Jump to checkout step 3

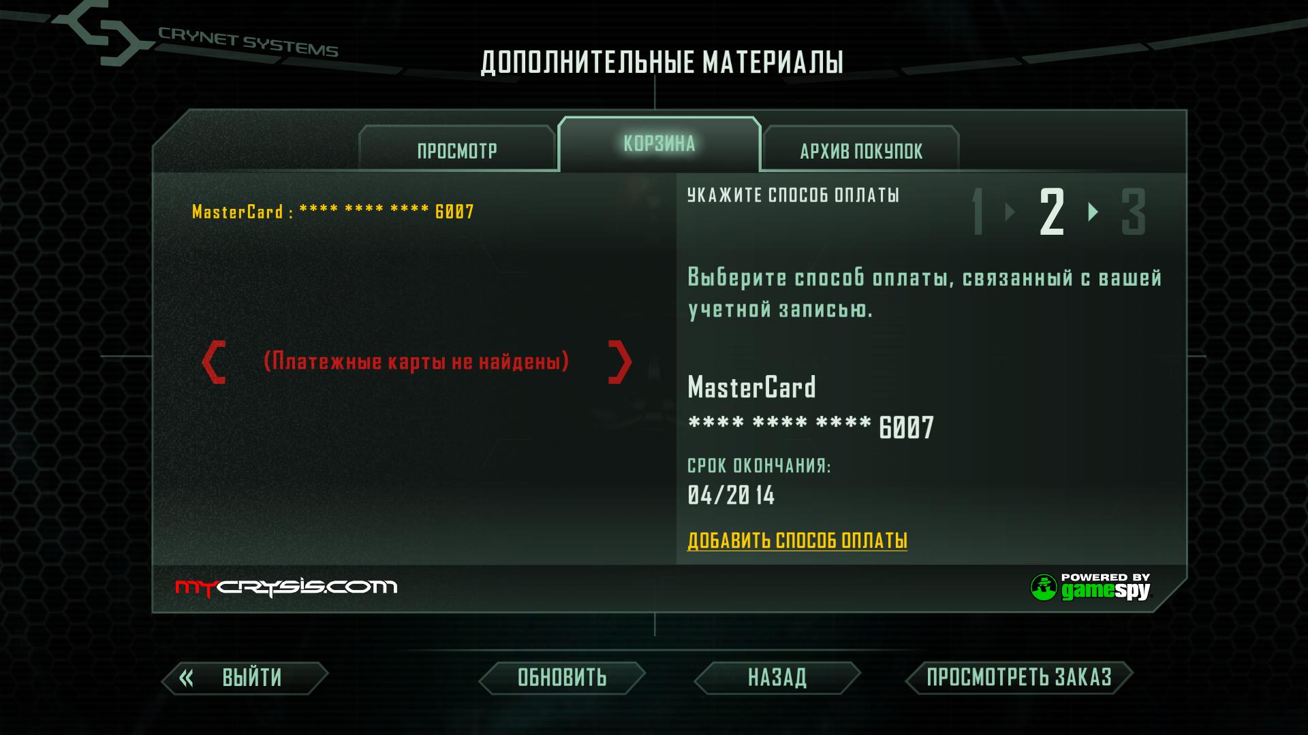[x=1134, y=212]
